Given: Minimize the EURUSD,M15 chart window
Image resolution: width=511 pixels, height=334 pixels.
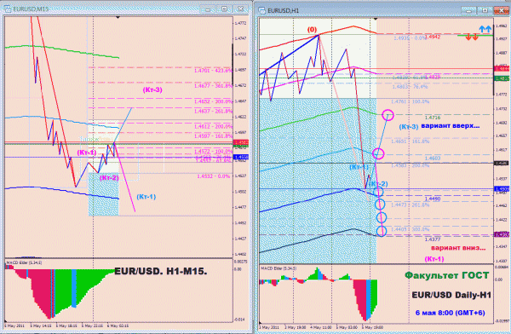Looking at the screenshot, I should (208, 9).
